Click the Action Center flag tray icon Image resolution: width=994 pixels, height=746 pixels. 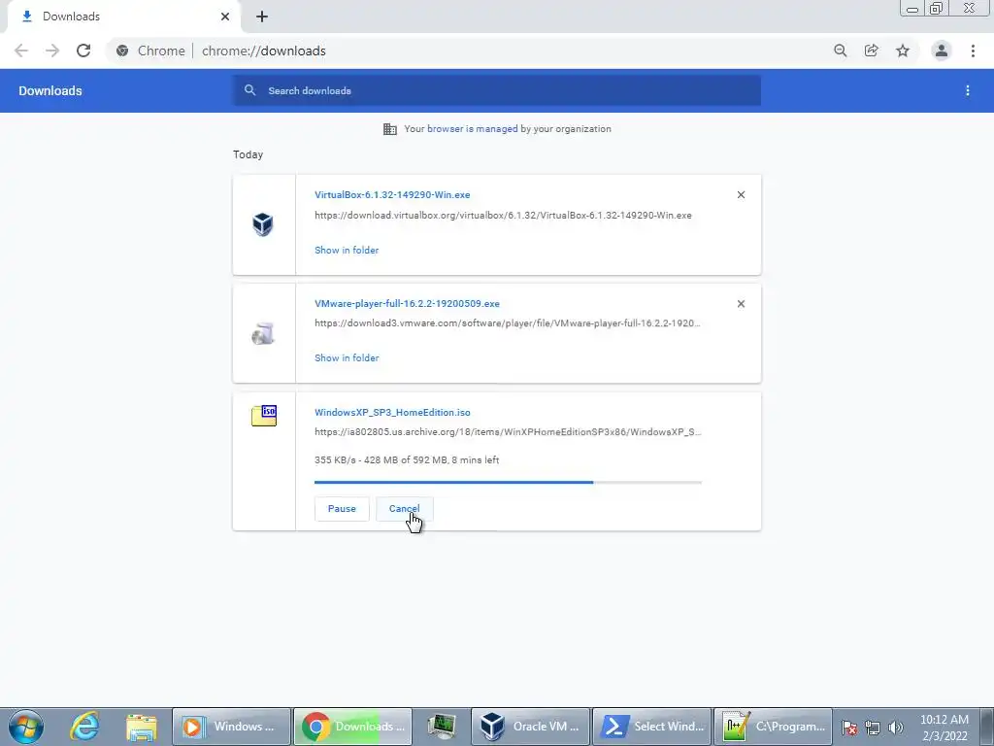tap(850, 728)
